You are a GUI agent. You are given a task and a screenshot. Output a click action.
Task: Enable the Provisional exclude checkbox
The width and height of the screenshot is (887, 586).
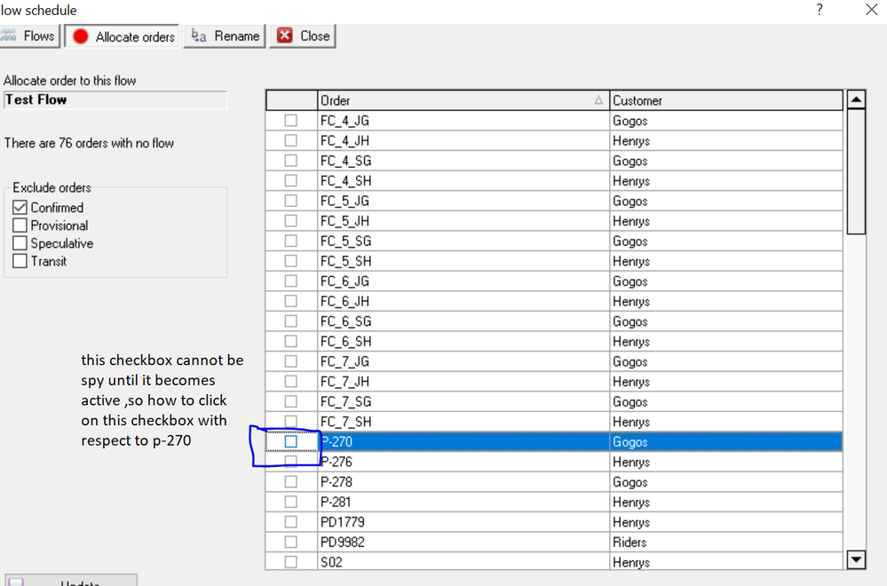pyautogui.click(x=20, y=226)
